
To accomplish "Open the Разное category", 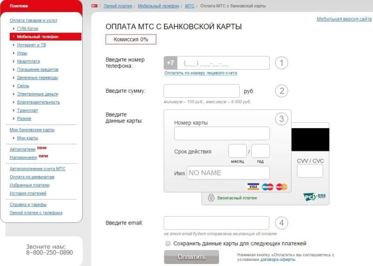I will coord(24,119).
